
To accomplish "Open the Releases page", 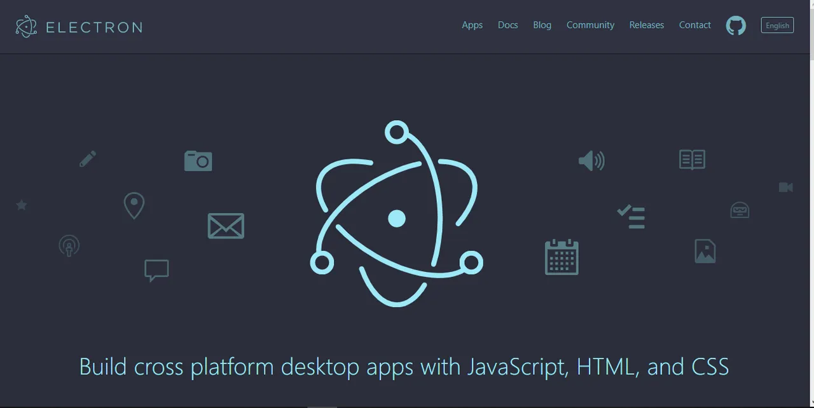I will click(646, 25).
